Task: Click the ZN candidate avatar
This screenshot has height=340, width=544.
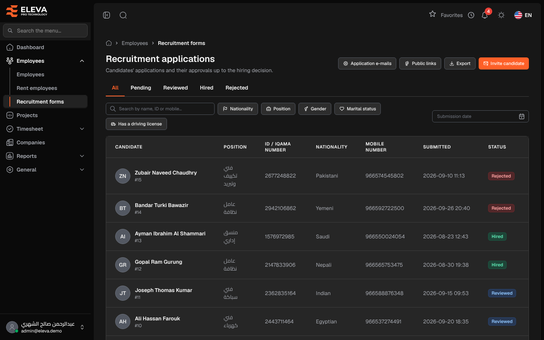Action: point(123,176)
